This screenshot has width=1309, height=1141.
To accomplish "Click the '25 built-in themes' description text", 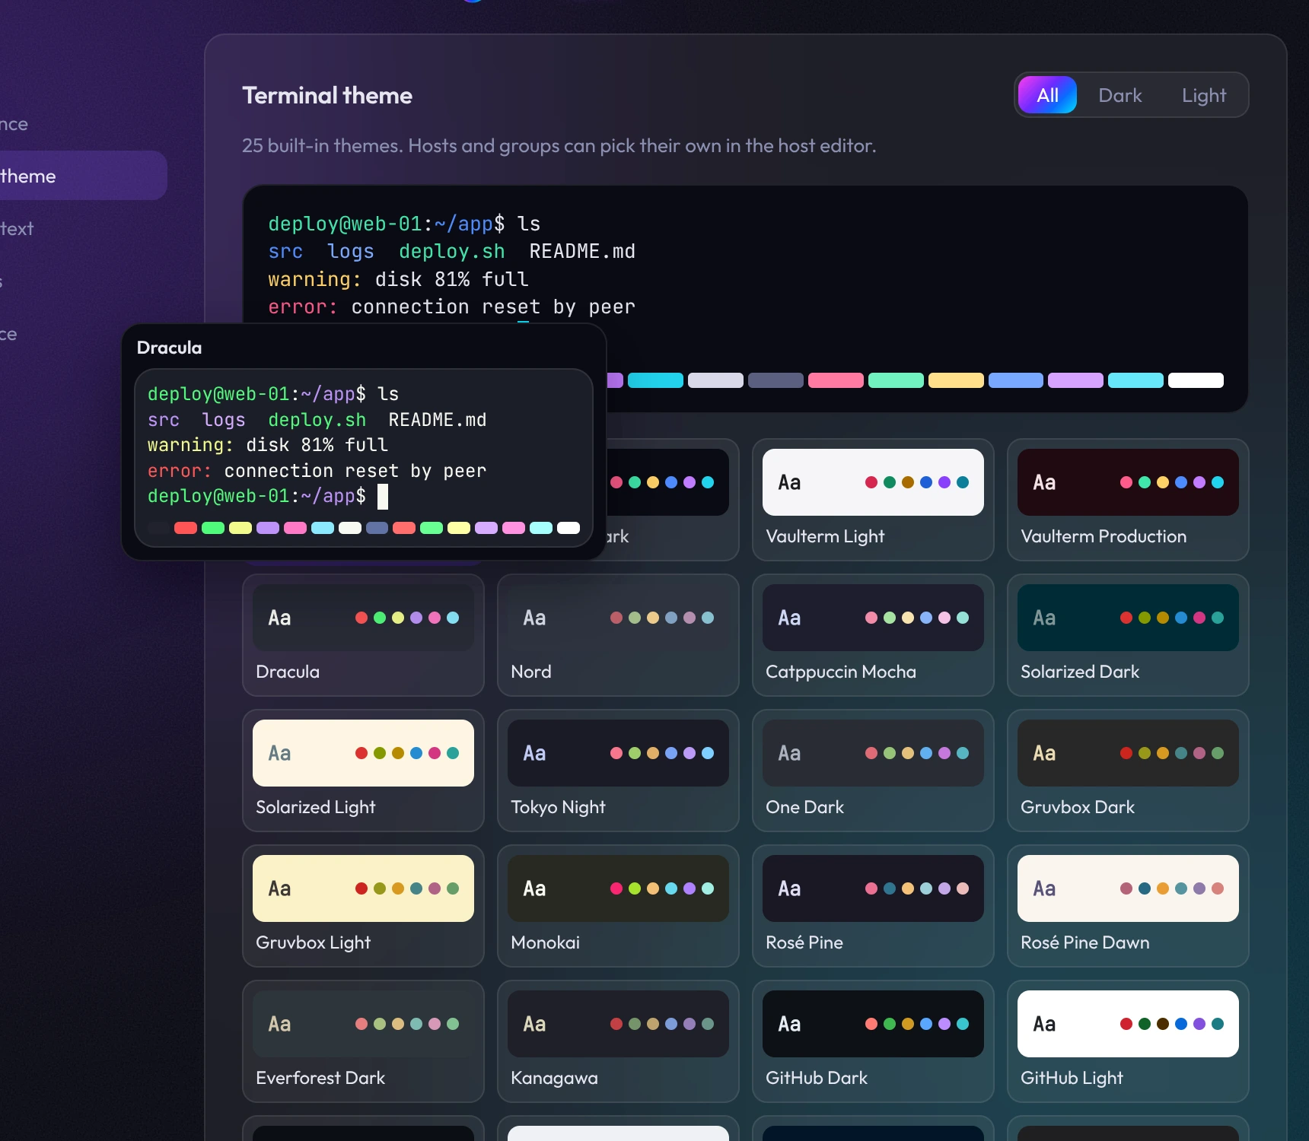I will tap(559, 145).
